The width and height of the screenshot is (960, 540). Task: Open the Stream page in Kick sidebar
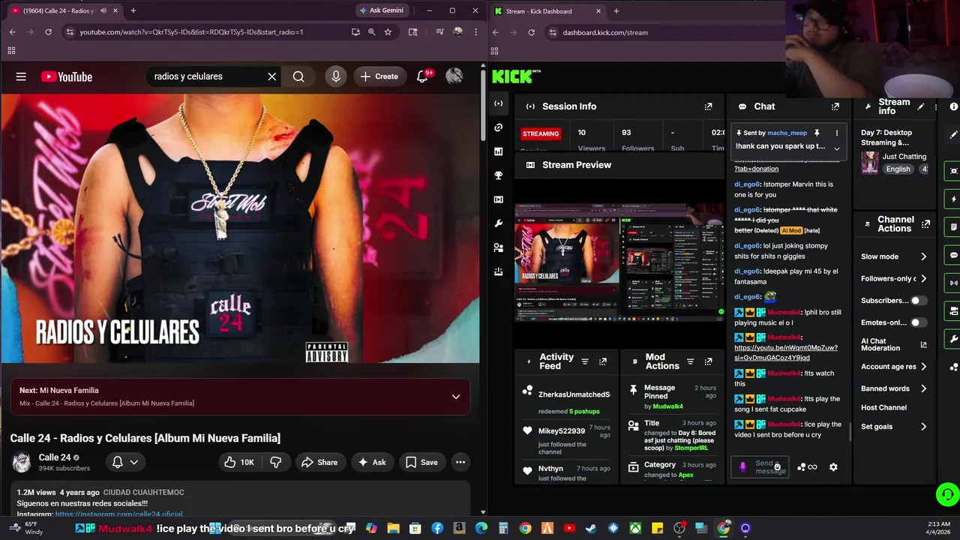pos(499,103)
